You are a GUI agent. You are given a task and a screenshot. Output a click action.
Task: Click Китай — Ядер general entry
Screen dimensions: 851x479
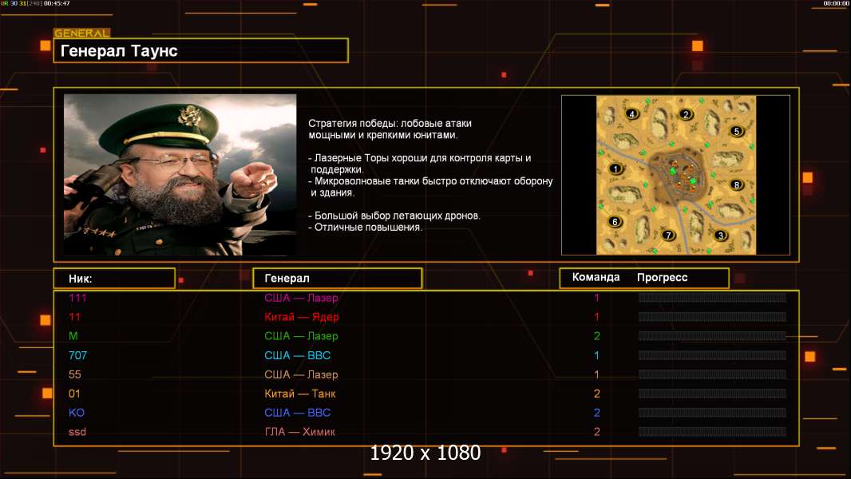tap(301, 317)
